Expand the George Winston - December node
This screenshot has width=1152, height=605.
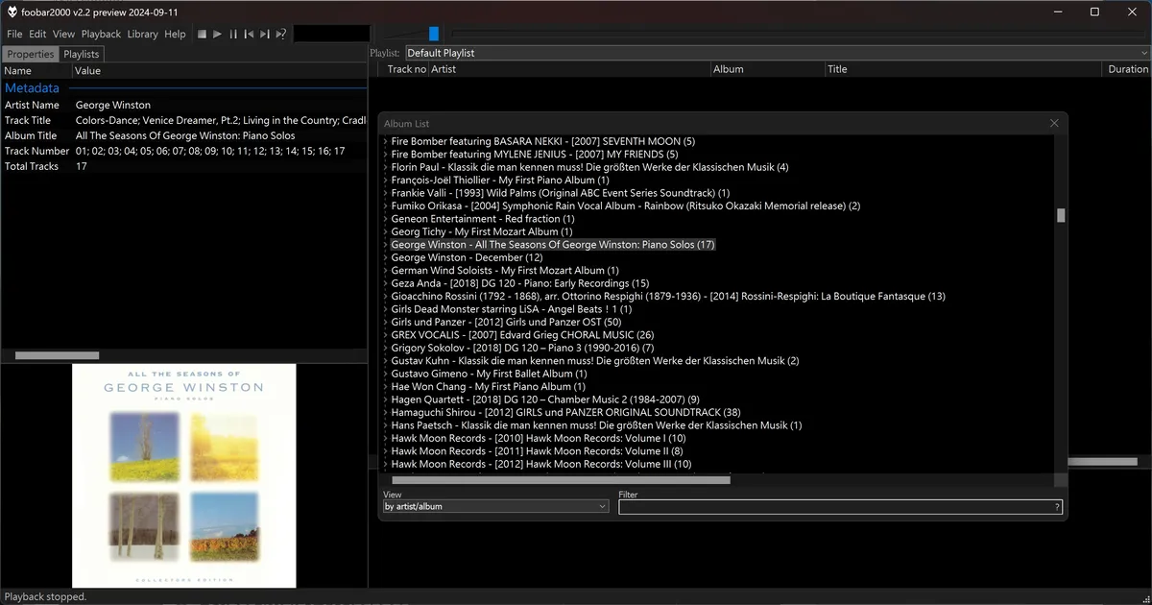click(386, 257)
